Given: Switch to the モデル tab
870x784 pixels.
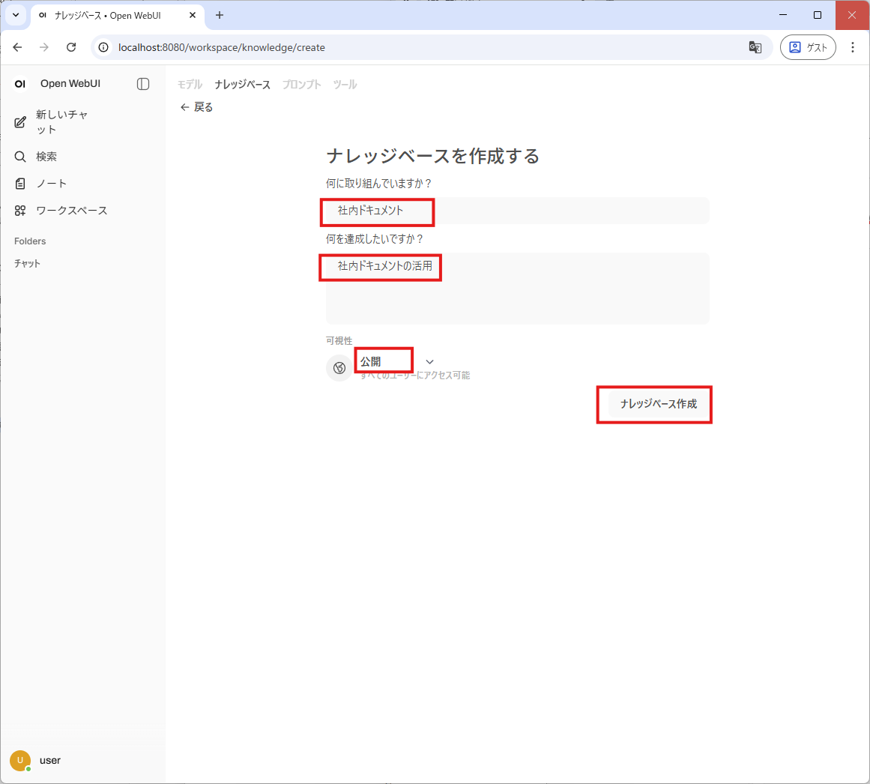Looking at the screenshot, I should 190,85.
